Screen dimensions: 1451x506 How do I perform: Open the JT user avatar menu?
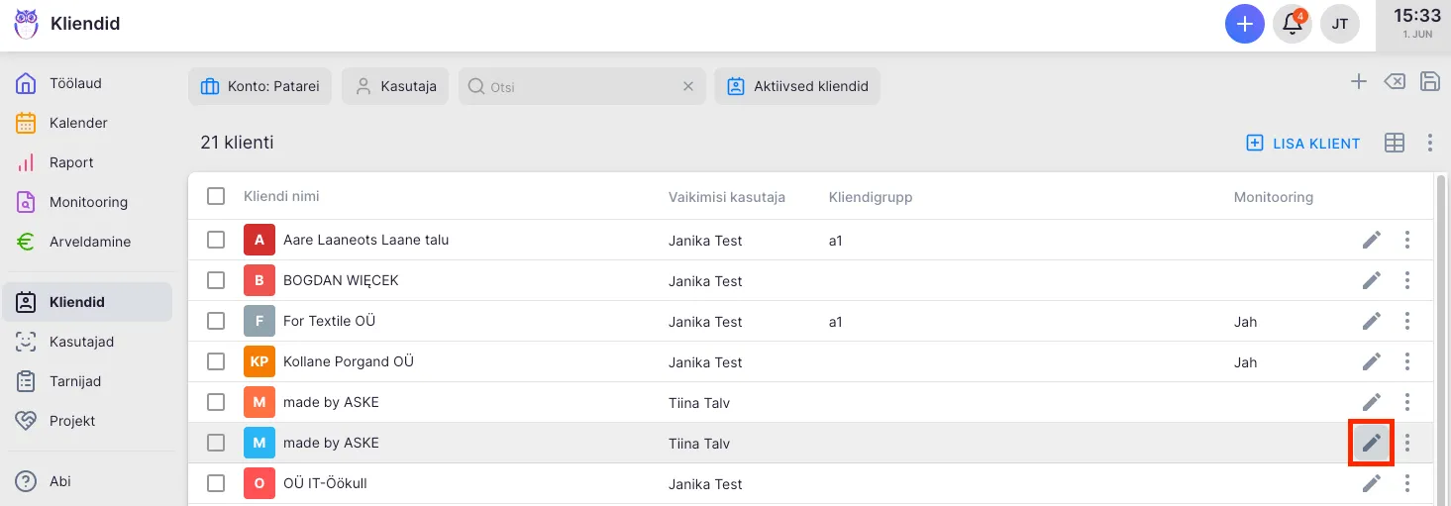point(1339,24)
